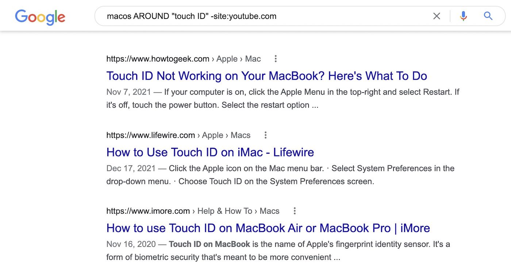This screenshot has height=273, width=511.
Task: Clear the search box text
Action: [x=437, y=16]
